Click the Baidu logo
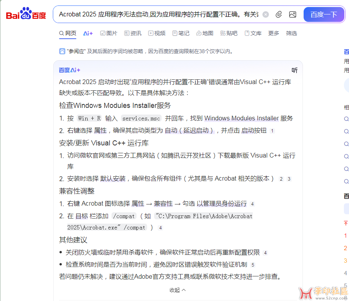The height and width of the screenshot is (301, 349). (26, 14)
